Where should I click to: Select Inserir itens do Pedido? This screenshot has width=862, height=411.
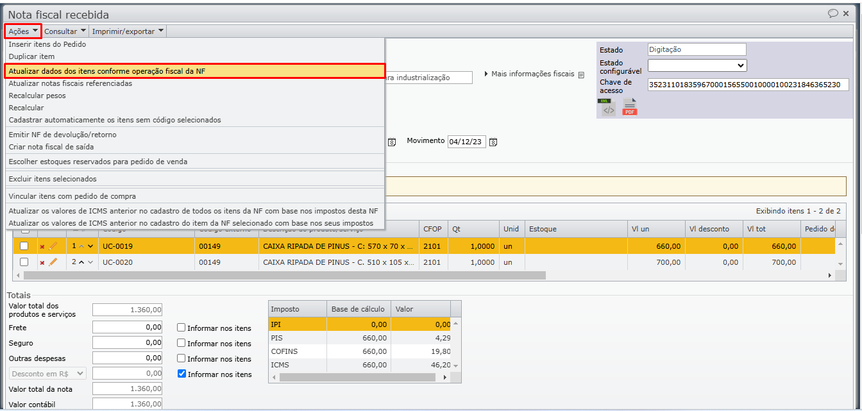tap(195, 44)
